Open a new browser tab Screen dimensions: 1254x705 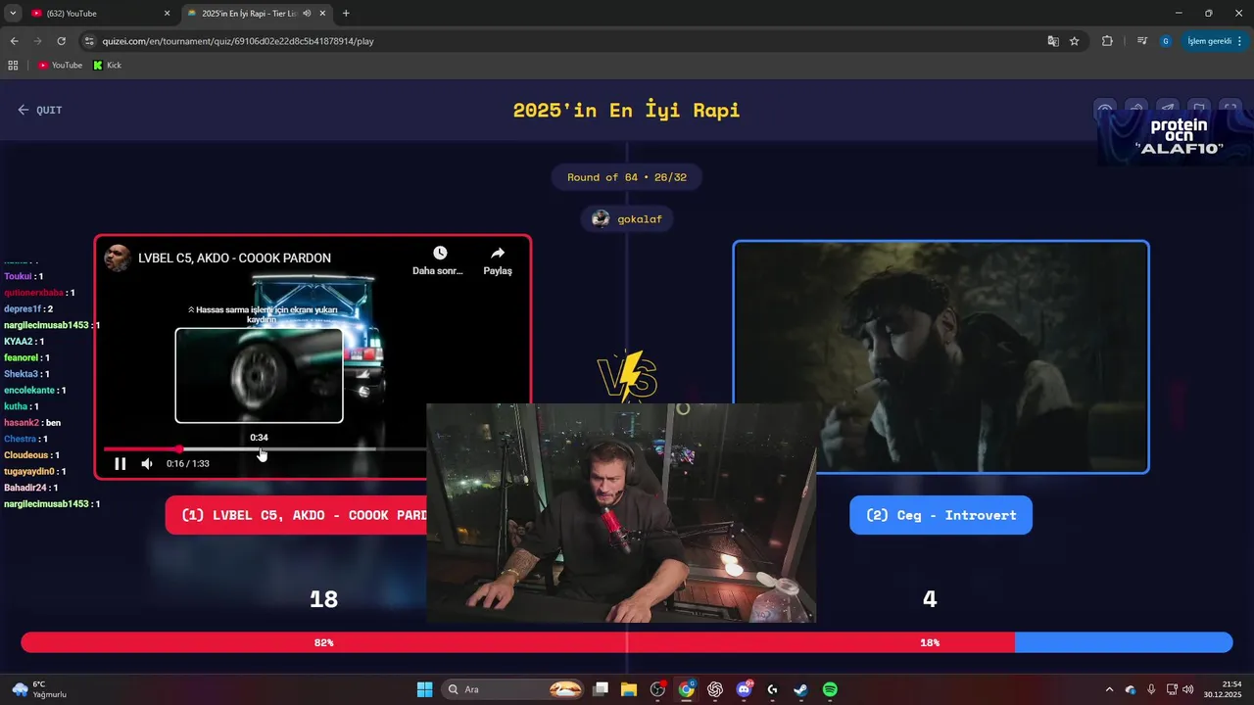(x=346, y=14)
